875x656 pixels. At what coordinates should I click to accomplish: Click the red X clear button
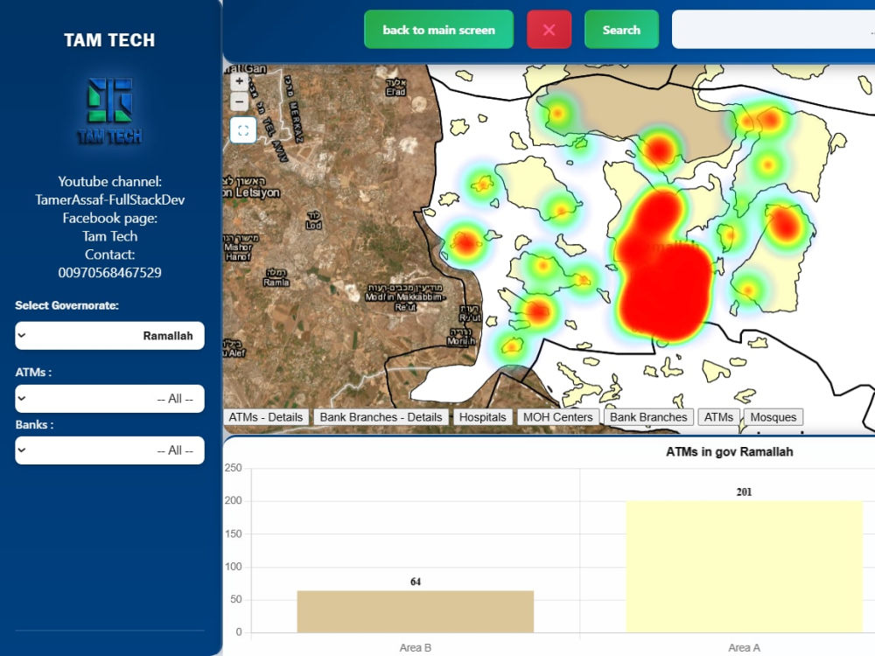(549, 30)
